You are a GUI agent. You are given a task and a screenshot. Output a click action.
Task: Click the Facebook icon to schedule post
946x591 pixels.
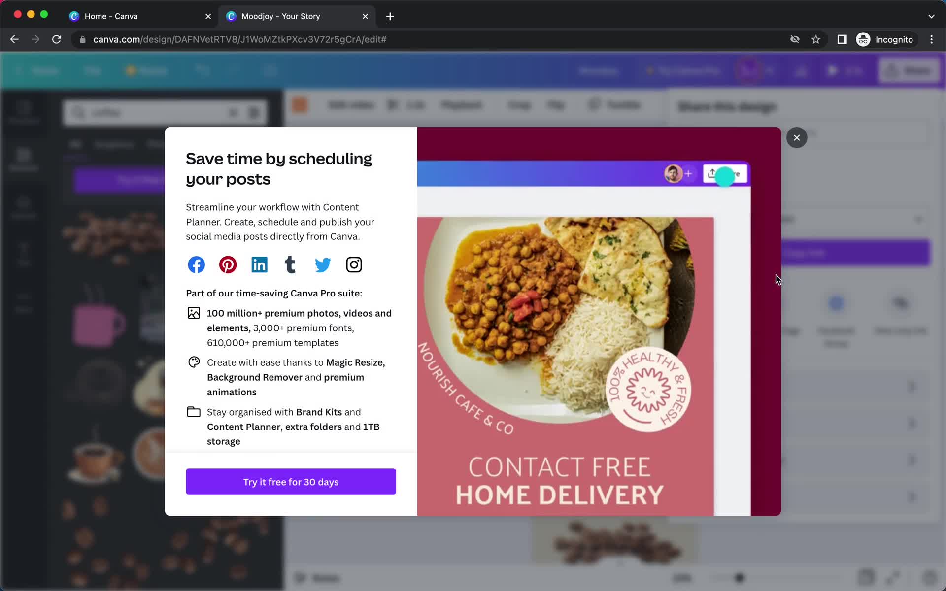click(196, 264)
